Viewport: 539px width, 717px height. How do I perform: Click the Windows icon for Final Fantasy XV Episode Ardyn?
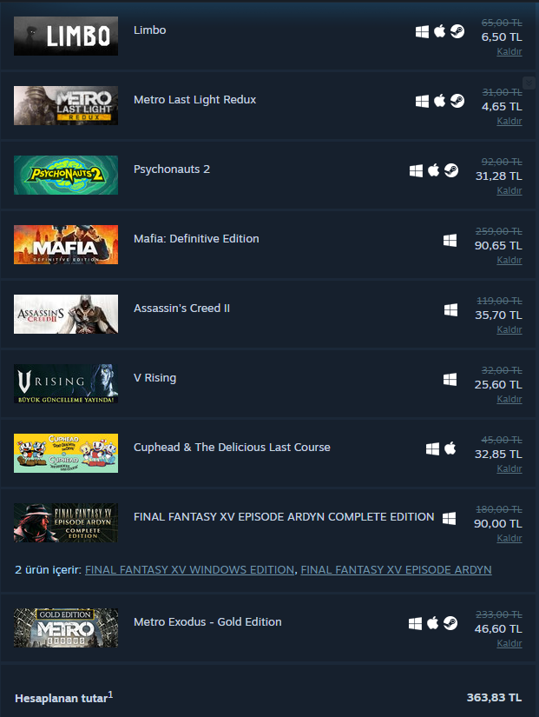(449, 518)
